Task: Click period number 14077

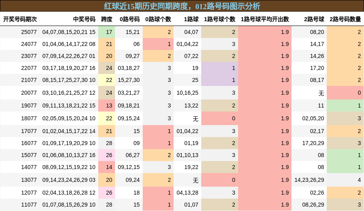Action: 29,167
